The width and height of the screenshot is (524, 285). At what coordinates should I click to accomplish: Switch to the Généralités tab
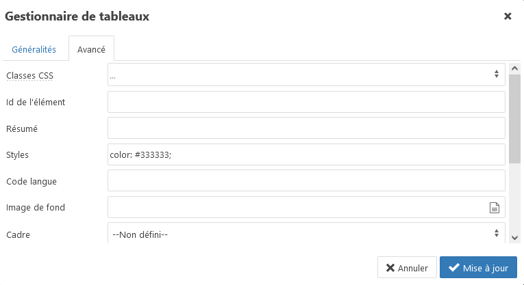34,50
